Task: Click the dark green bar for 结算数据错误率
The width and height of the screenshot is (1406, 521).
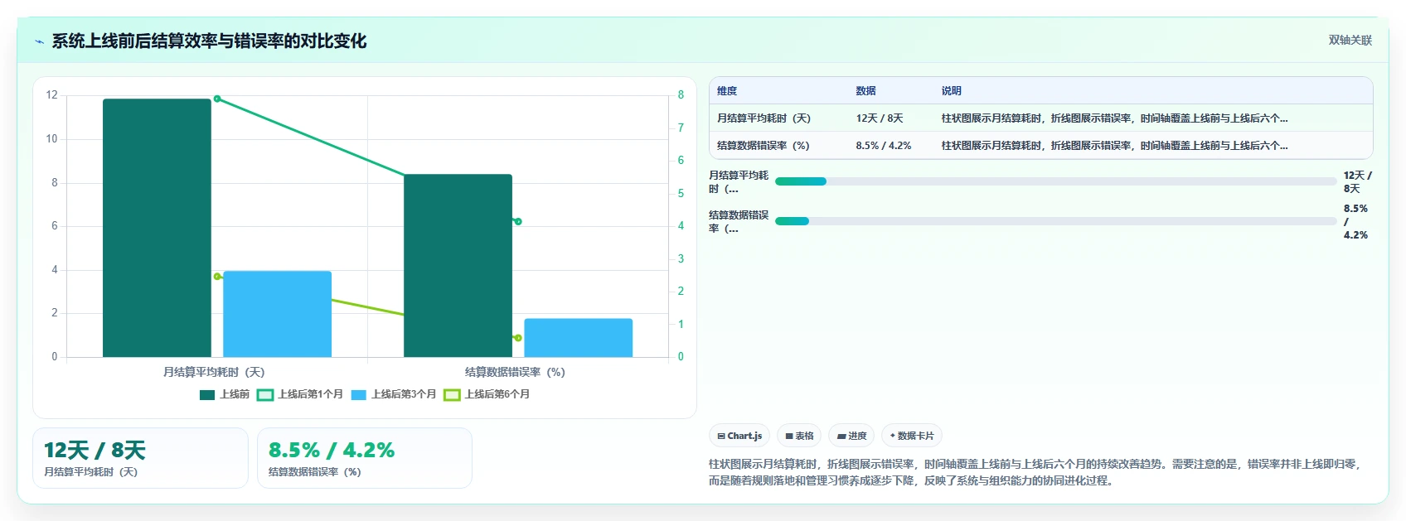Action: click(x=458, y=266)
